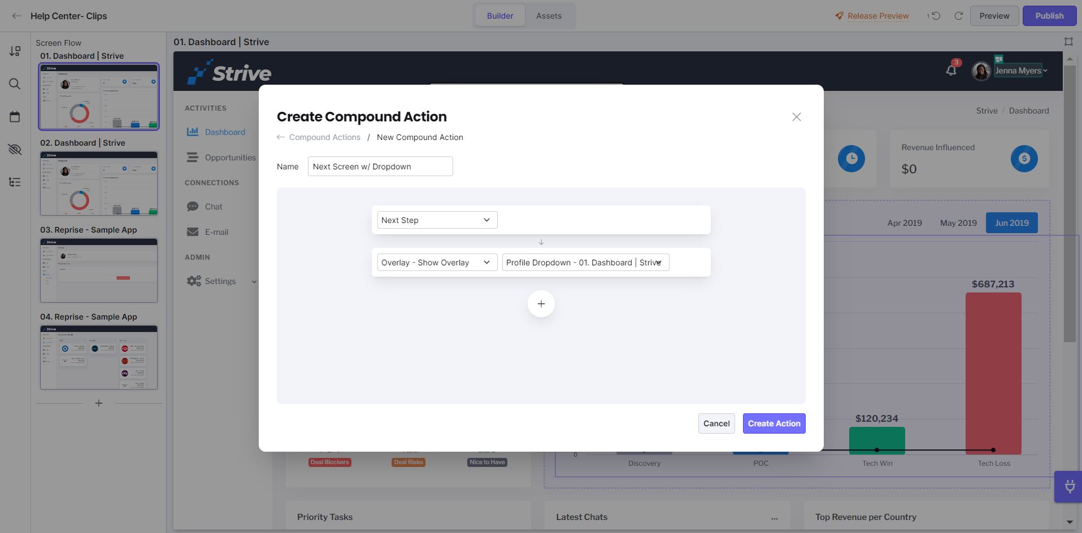Image resolution: width=1082 pixels, height=533 pixels.
Task: Select 01. Dashboard | Strive screen thumbnail
Action: [99, 97]
